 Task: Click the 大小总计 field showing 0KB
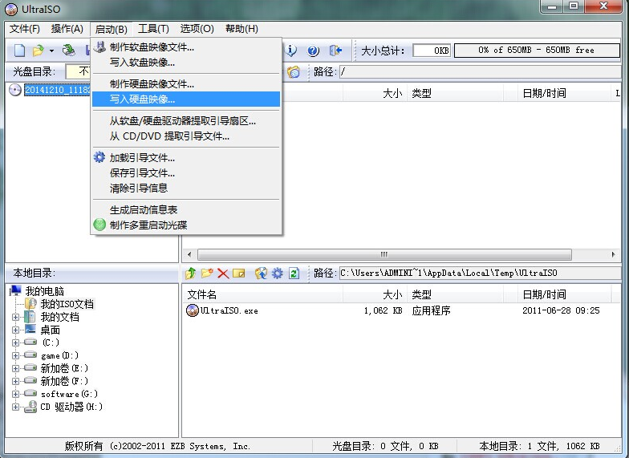432,51
